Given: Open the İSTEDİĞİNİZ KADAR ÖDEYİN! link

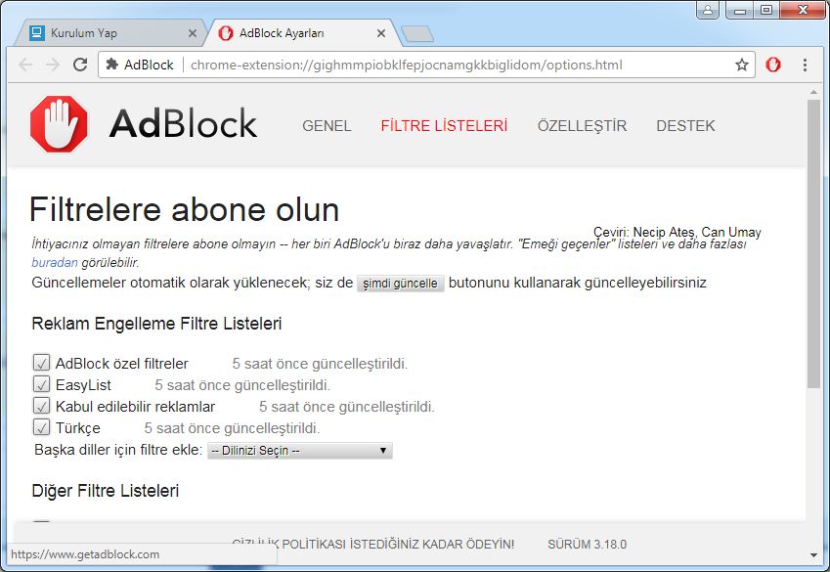Looking at the screenshot, I should (432, 544).
